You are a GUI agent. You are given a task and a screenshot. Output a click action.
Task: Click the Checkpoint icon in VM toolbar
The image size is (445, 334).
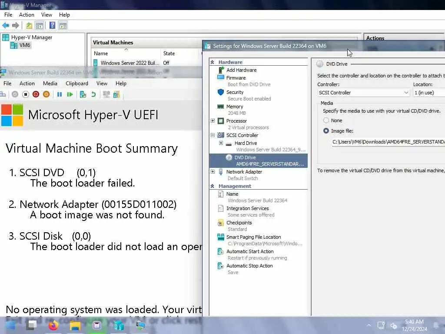pos(83,94)
